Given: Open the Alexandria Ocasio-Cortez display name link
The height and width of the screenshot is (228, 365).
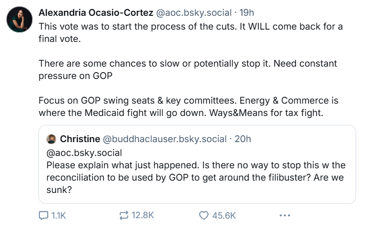Looking at the screenshot, I should [96, 13].
